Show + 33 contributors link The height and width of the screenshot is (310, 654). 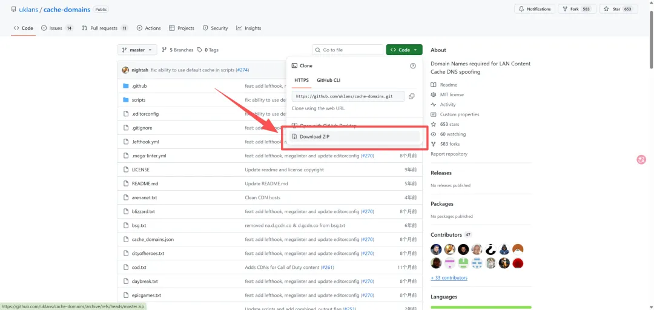(449, 278)
